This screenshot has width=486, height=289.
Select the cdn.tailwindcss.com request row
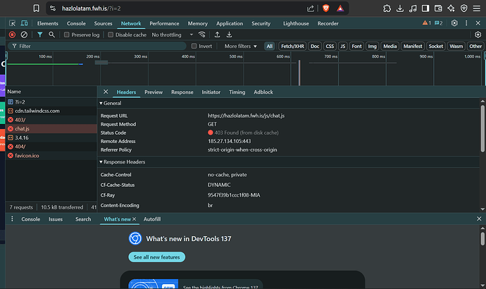pyautogui.click(x=51, y=111)
